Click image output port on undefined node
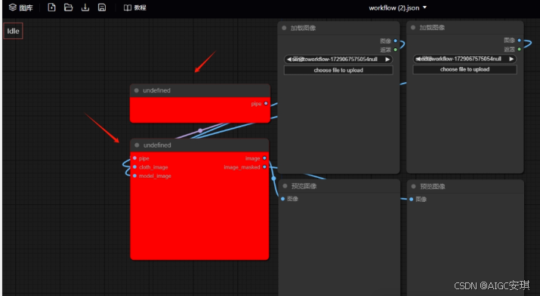 [264, 158]
